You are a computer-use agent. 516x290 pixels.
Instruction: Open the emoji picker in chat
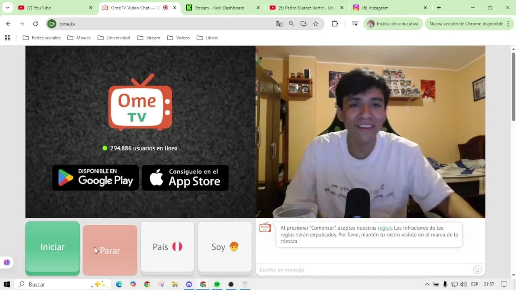pyautogui.click(x=477, y=269)
